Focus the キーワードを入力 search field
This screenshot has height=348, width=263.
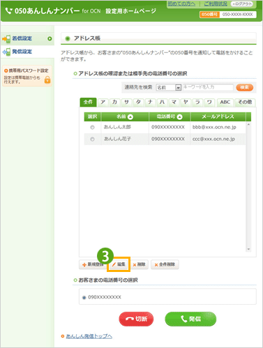tap(208, 87)
